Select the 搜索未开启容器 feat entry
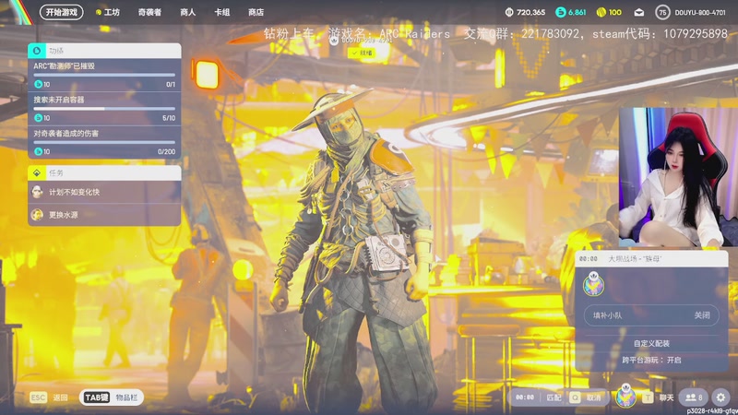 pos(104,109)
